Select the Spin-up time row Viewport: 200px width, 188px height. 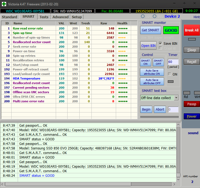tap(69, 33)
